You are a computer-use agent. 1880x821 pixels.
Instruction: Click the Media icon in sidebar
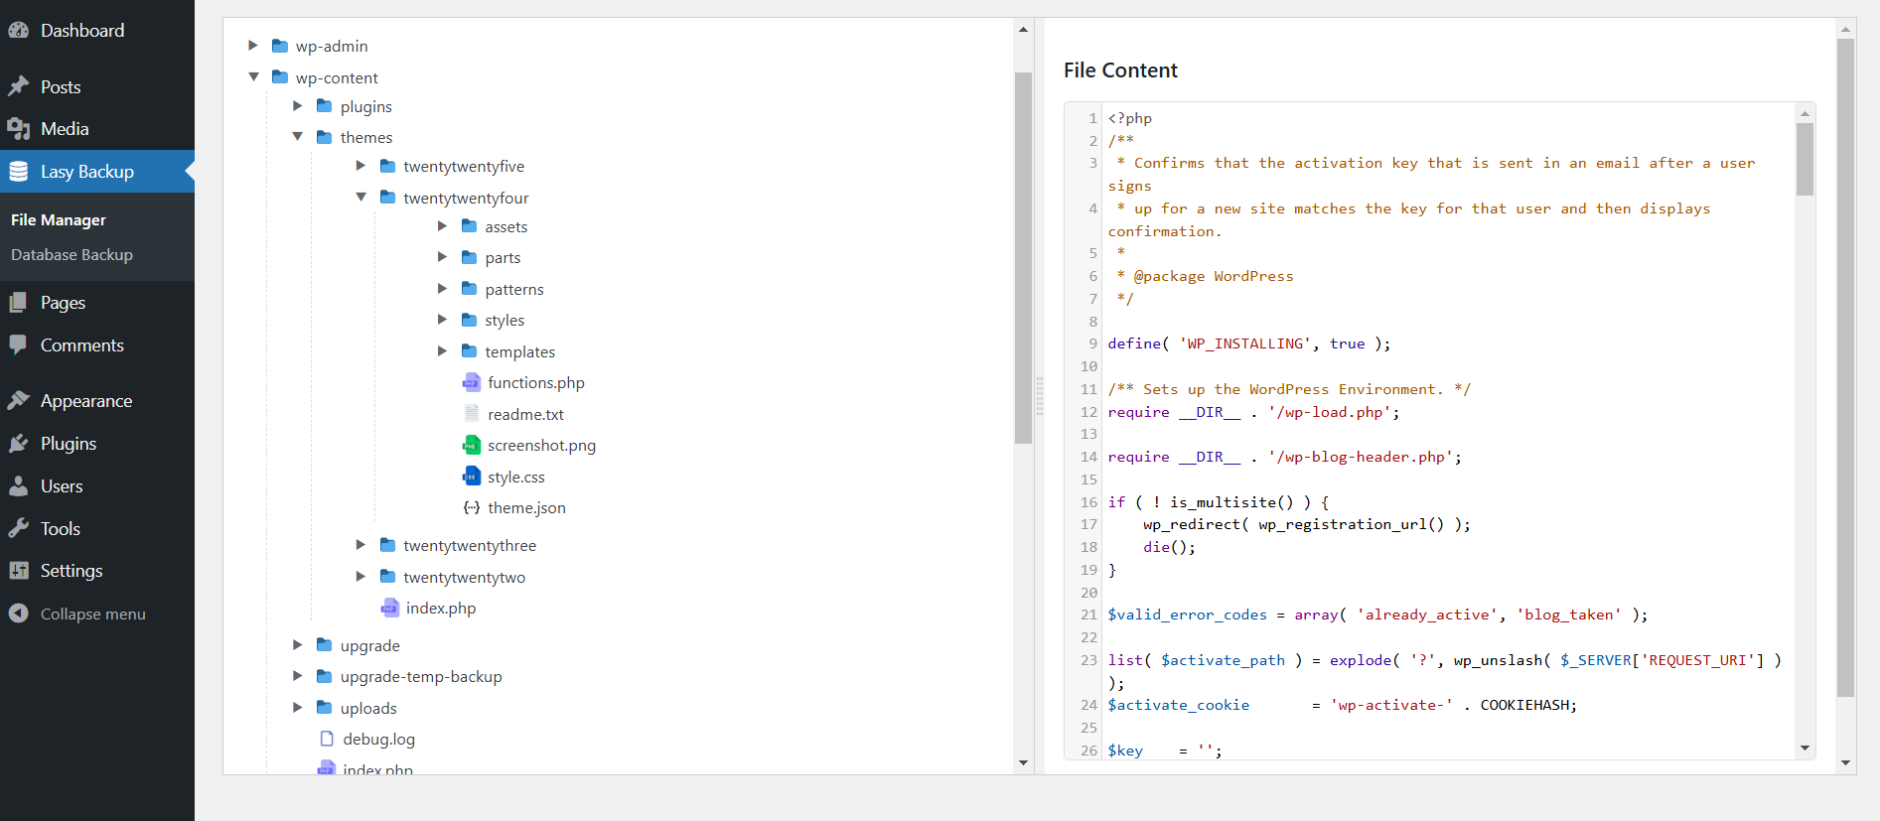[18, 129]
